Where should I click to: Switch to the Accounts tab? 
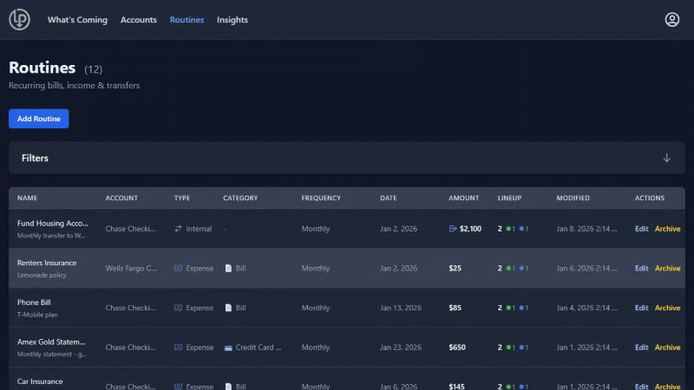click(139, 20)
